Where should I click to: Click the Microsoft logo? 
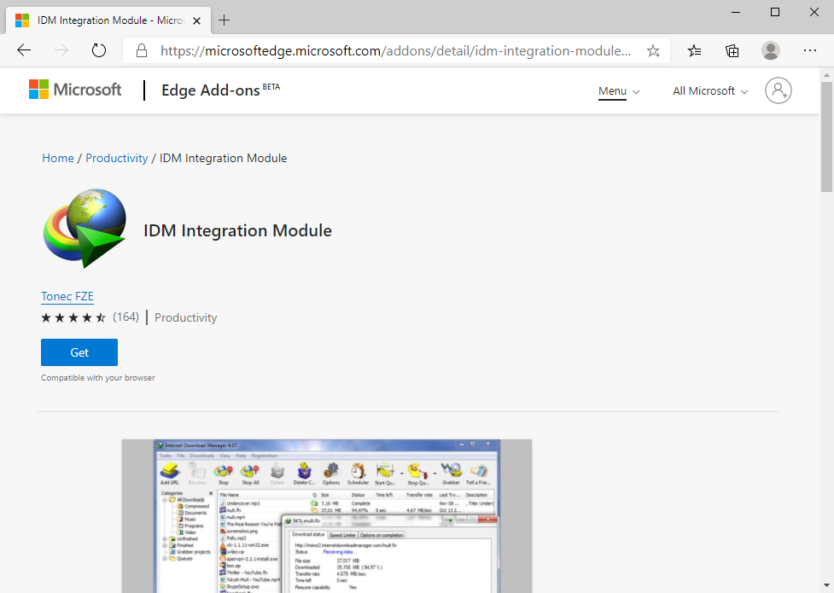pos(75,90)
